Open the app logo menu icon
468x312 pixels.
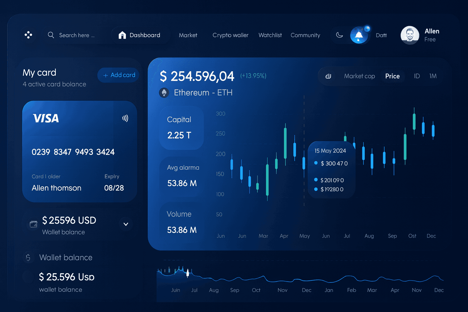pyautogui.click(x=28, y=34)
